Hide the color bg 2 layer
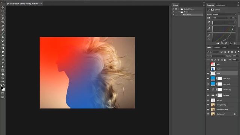The width and height of the screenshot is (240, 135). (208, 84)
